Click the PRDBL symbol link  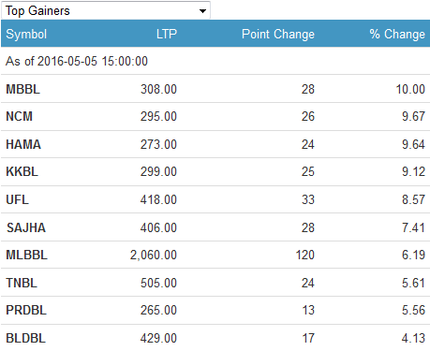(26, 310)
